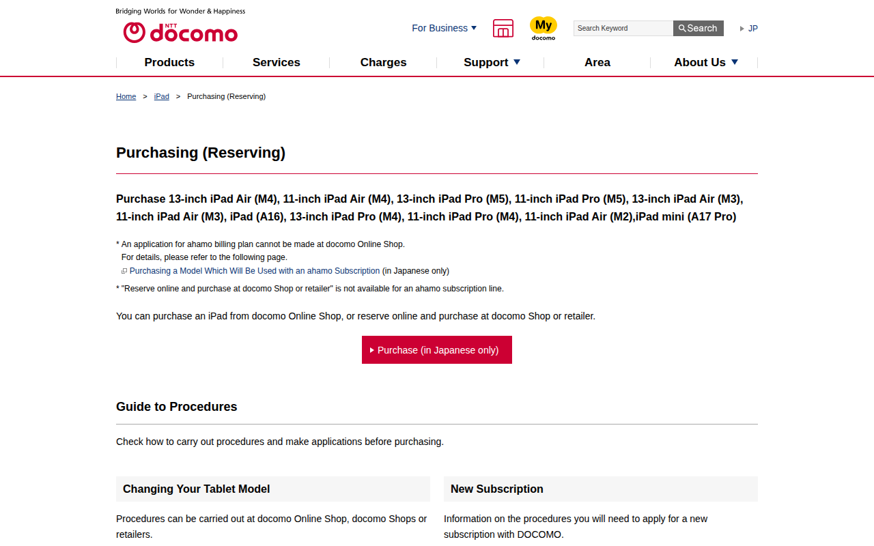
Task: Expand the For Business dropdown
Action: coord(444,28)
